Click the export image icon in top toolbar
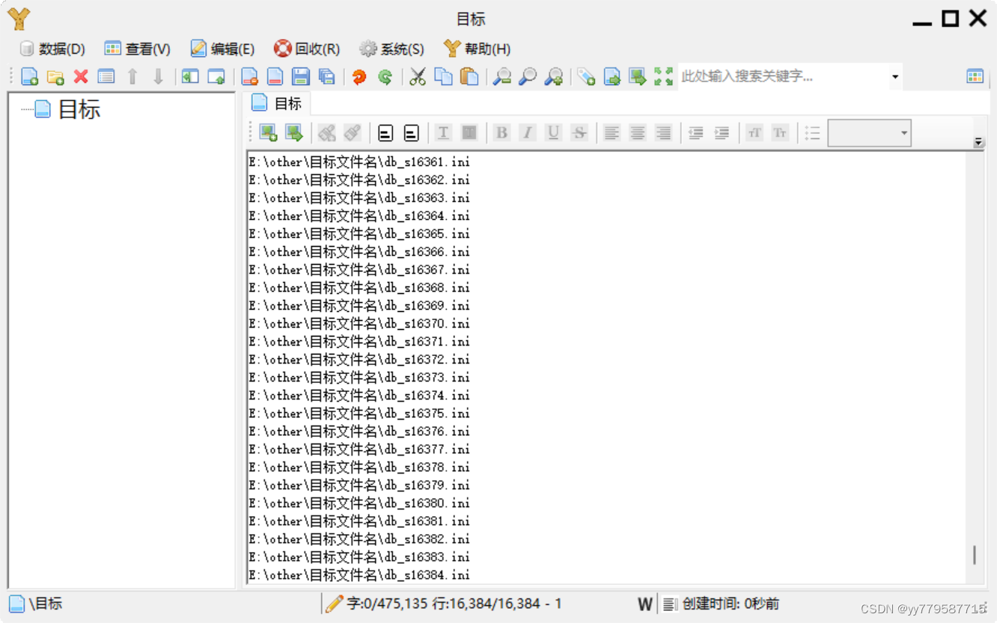 tap(638, 76)
